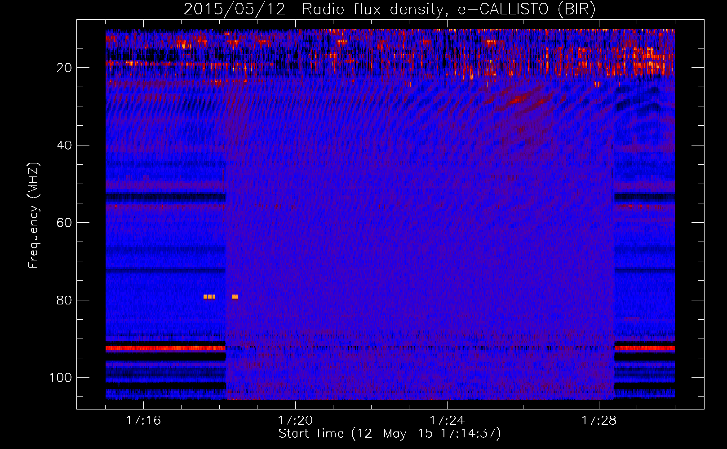Click the 40 tick label on frequency axis
The width and height of the screenshot is (727, 449).
tap(64, 145)
